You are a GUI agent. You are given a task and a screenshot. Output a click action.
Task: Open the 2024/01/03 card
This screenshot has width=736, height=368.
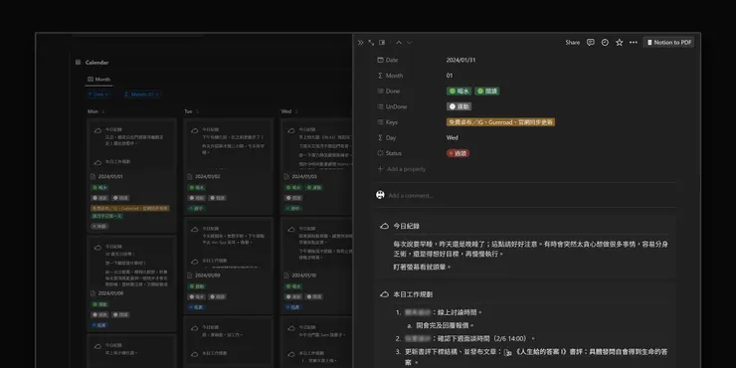click(316, 167)
